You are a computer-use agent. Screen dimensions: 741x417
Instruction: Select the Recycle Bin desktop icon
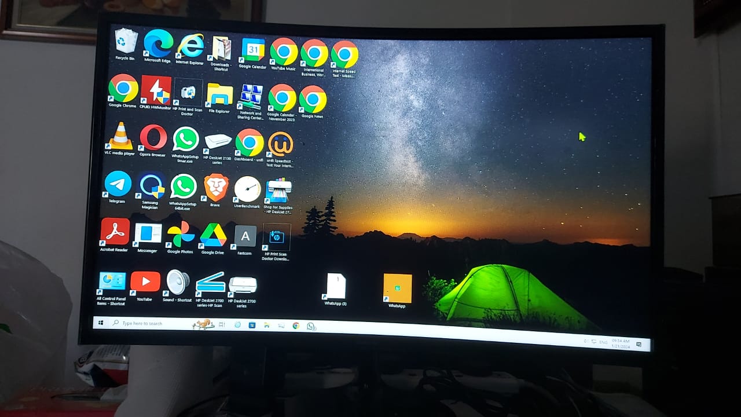tap(126, 44)
